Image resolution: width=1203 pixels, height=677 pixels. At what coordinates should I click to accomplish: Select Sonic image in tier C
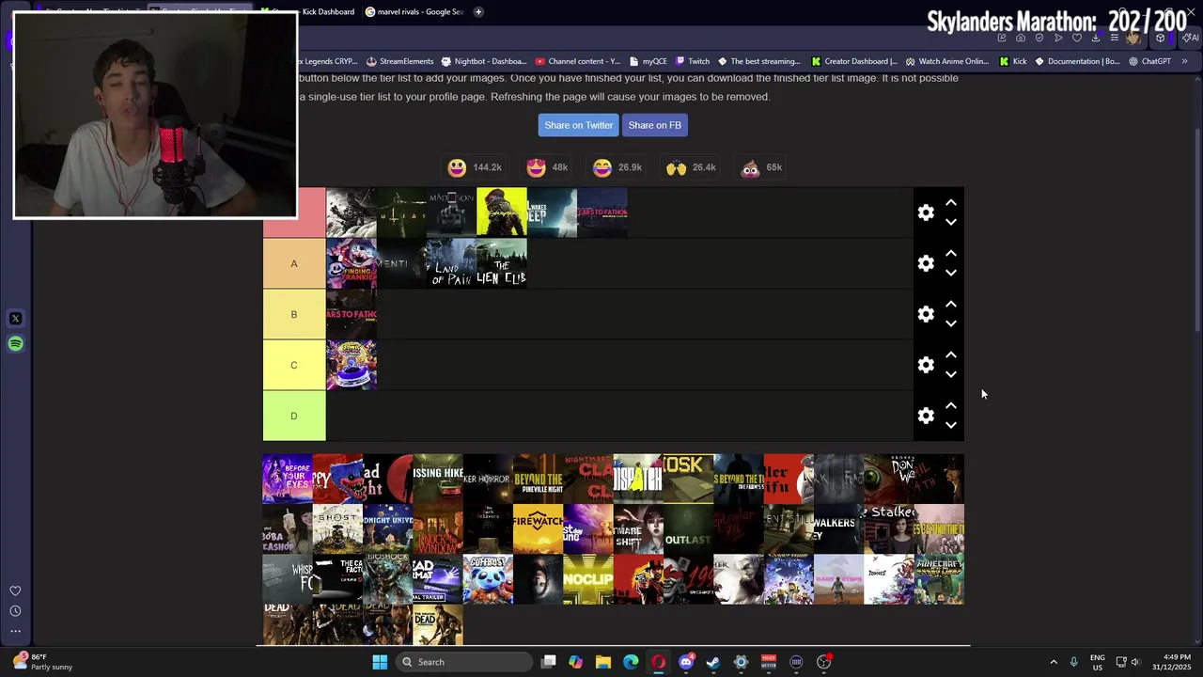click(352, 365)
